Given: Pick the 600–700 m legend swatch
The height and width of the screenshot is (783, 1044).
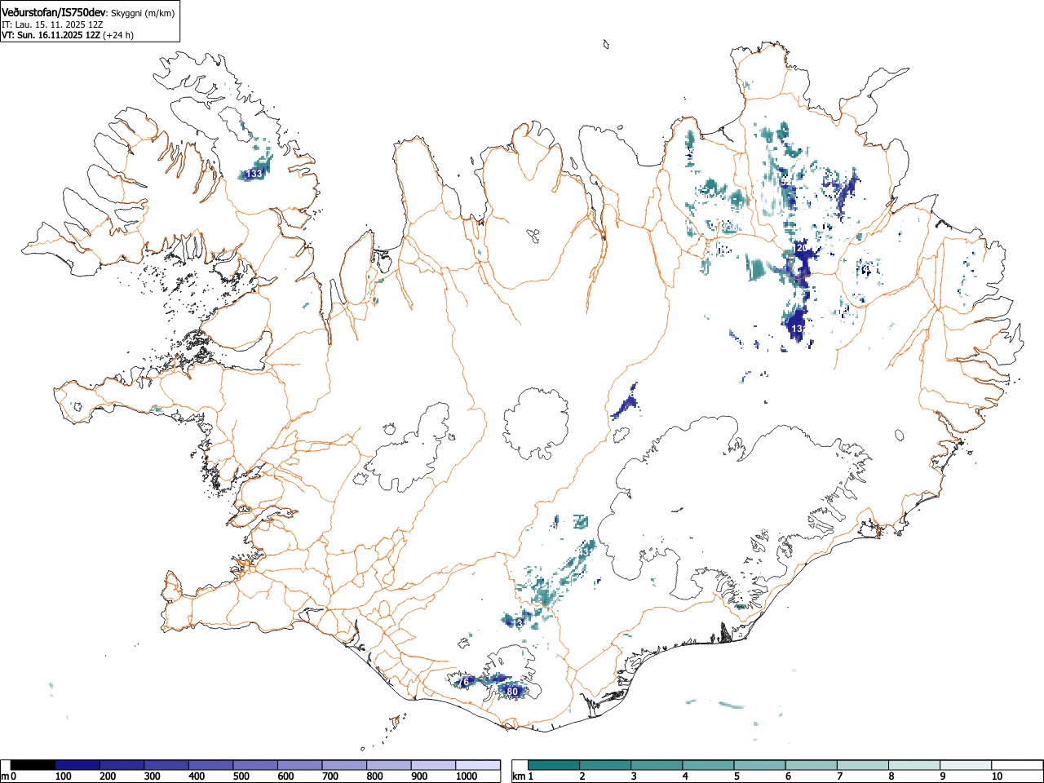Looking at the screenshot, I should 300,765.
